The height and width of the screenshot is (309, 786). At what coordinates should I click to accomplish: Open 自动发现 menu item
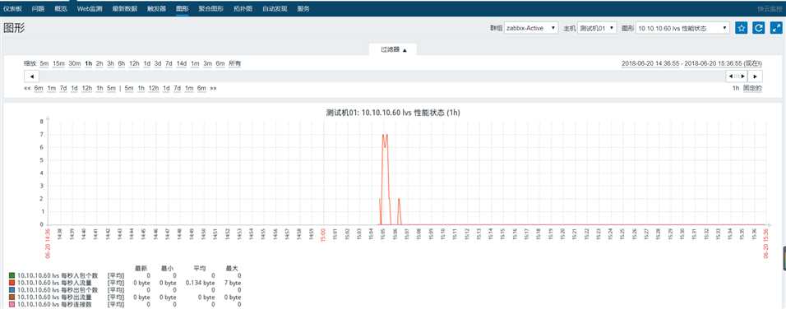[275, 8]
